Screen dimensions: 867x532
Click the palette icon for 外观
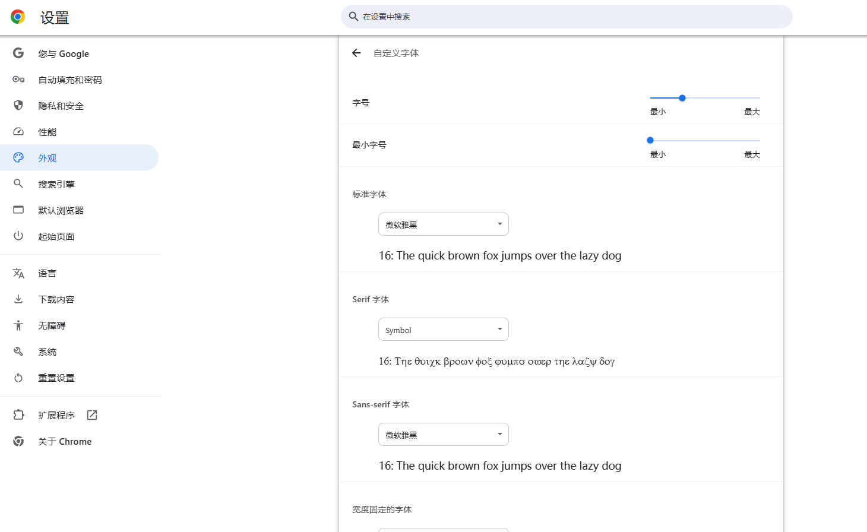point(18,157)
